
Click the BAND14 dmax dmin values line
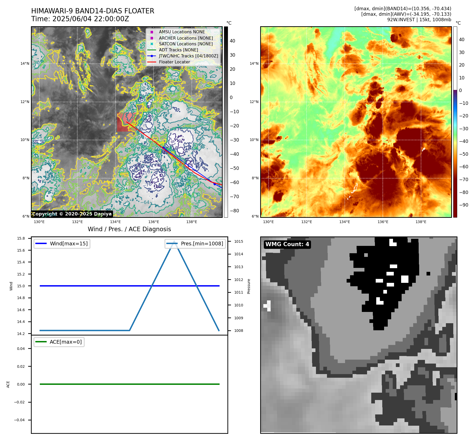(x=403, y=9)
